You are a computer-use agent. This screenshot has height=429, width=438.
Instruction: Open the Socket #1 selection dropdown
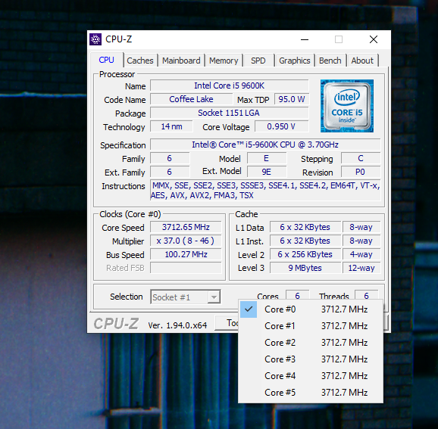tap(186, 297)
